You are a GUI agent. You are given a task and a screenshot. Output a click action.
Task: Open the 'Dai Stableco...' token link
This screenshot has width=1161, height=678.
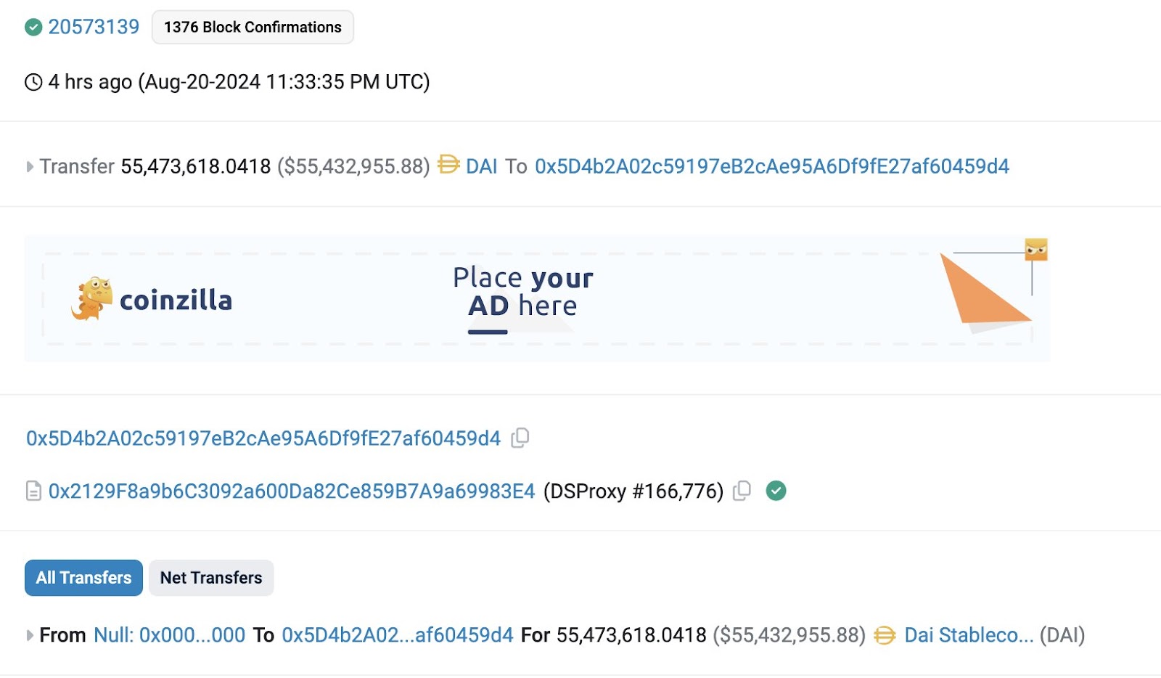coord(969,635)
